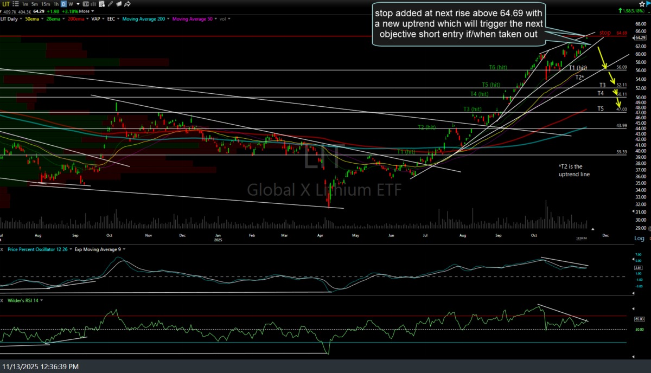Click the LIT ticker symbol
This screenshot has height=373, width=651.
tap(5, 4)
